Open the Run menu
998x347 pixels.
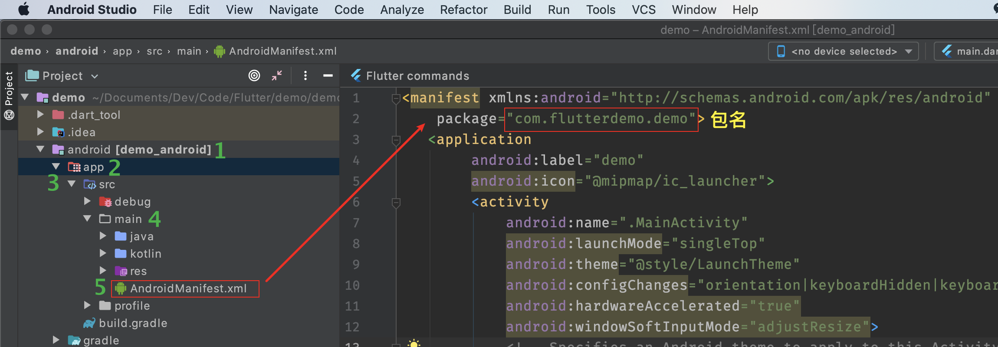[558, 10]
